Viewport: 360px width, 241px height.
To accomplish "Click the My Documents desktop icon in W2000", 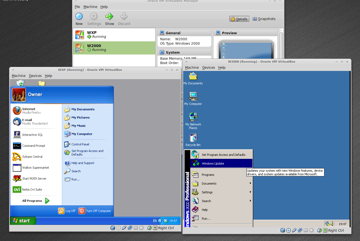I will [x=193, y=79].
